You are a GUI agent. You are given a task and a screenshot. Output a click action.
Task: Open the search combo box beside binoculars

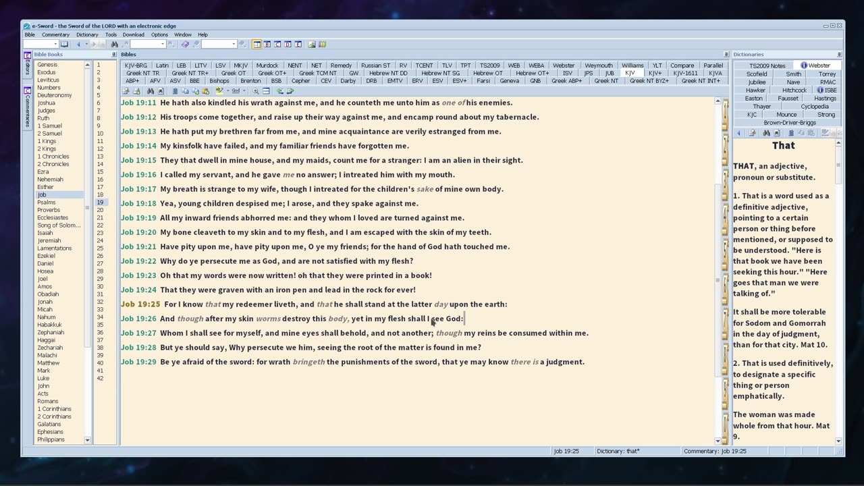click(x=148, y=44)
